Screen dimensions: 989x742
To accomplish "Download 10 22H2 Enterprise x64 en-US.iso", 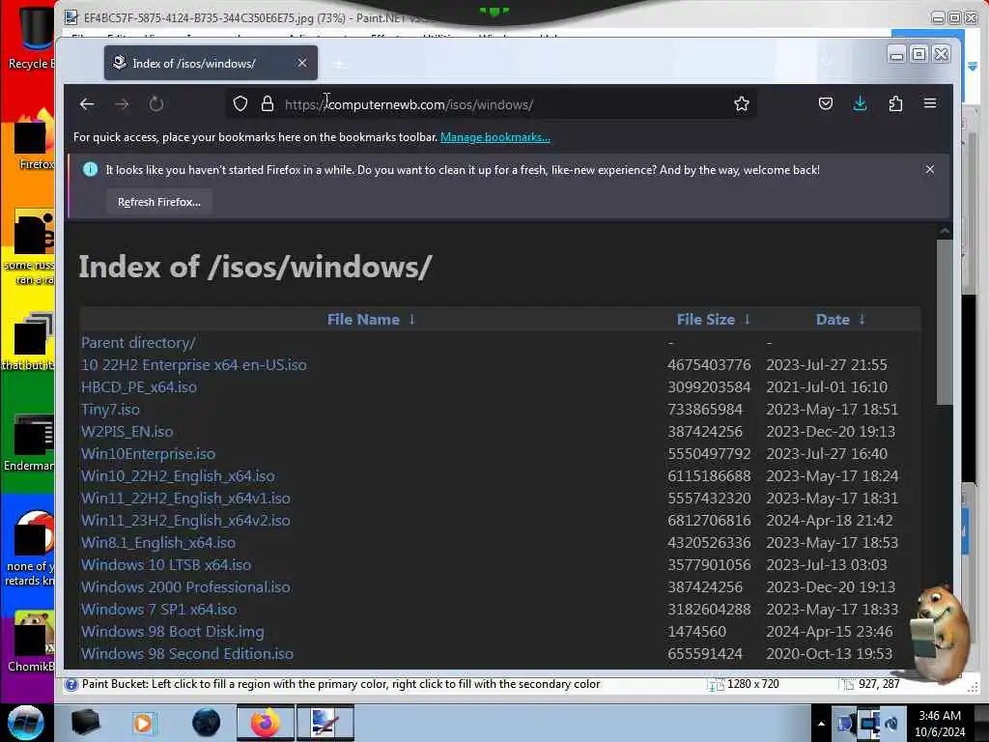I will pos(193,364).
